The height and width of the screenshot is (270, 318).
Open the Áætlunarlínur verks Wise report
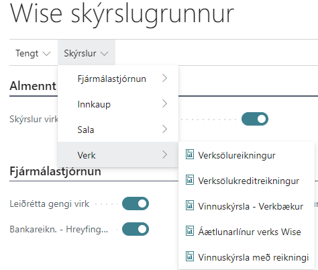coord(246,232)
